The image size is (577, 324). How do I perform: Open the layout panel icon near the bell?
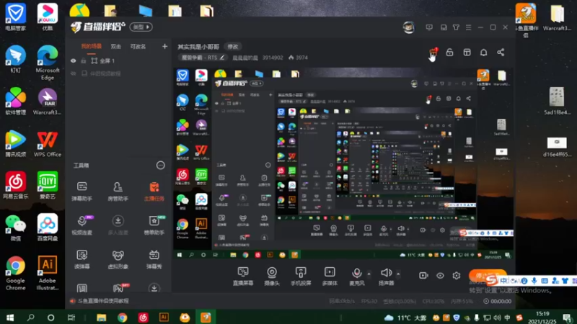467,53
